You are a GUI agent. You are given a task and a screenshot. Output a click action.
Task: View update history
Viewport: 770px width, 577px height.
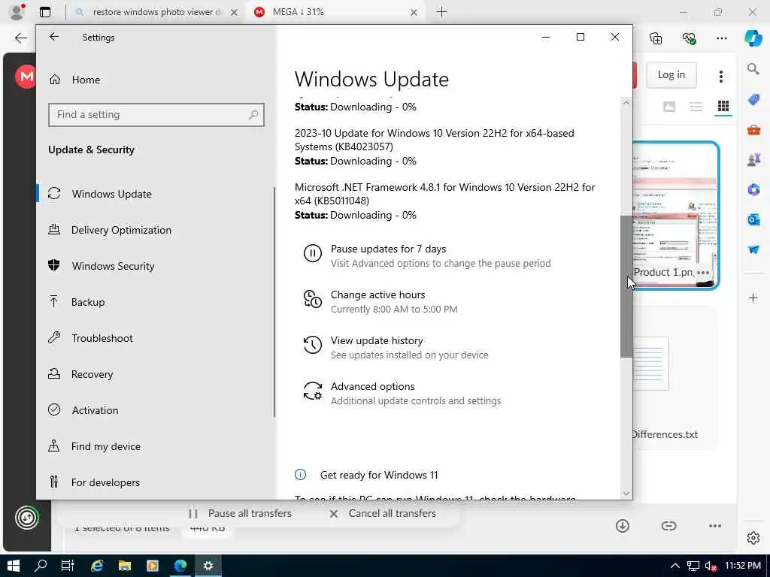pyautogui.click(x=377, y=340)
